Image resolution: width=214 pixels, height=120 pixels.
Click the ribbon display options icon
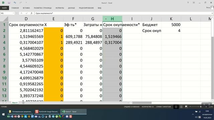click(194, 3)
